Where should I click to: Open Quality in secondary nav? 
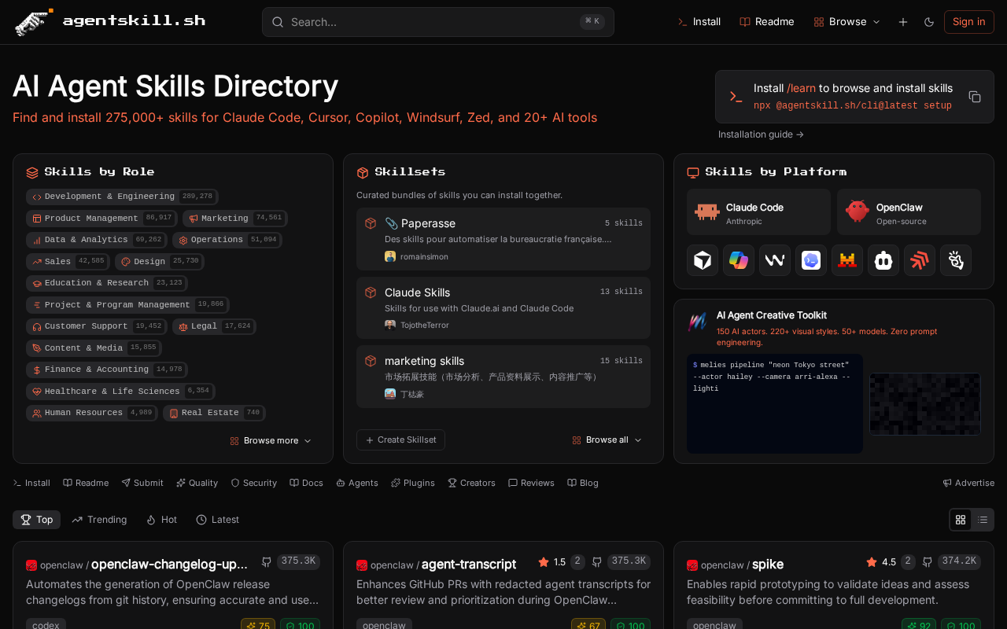(x=197, y=483)
